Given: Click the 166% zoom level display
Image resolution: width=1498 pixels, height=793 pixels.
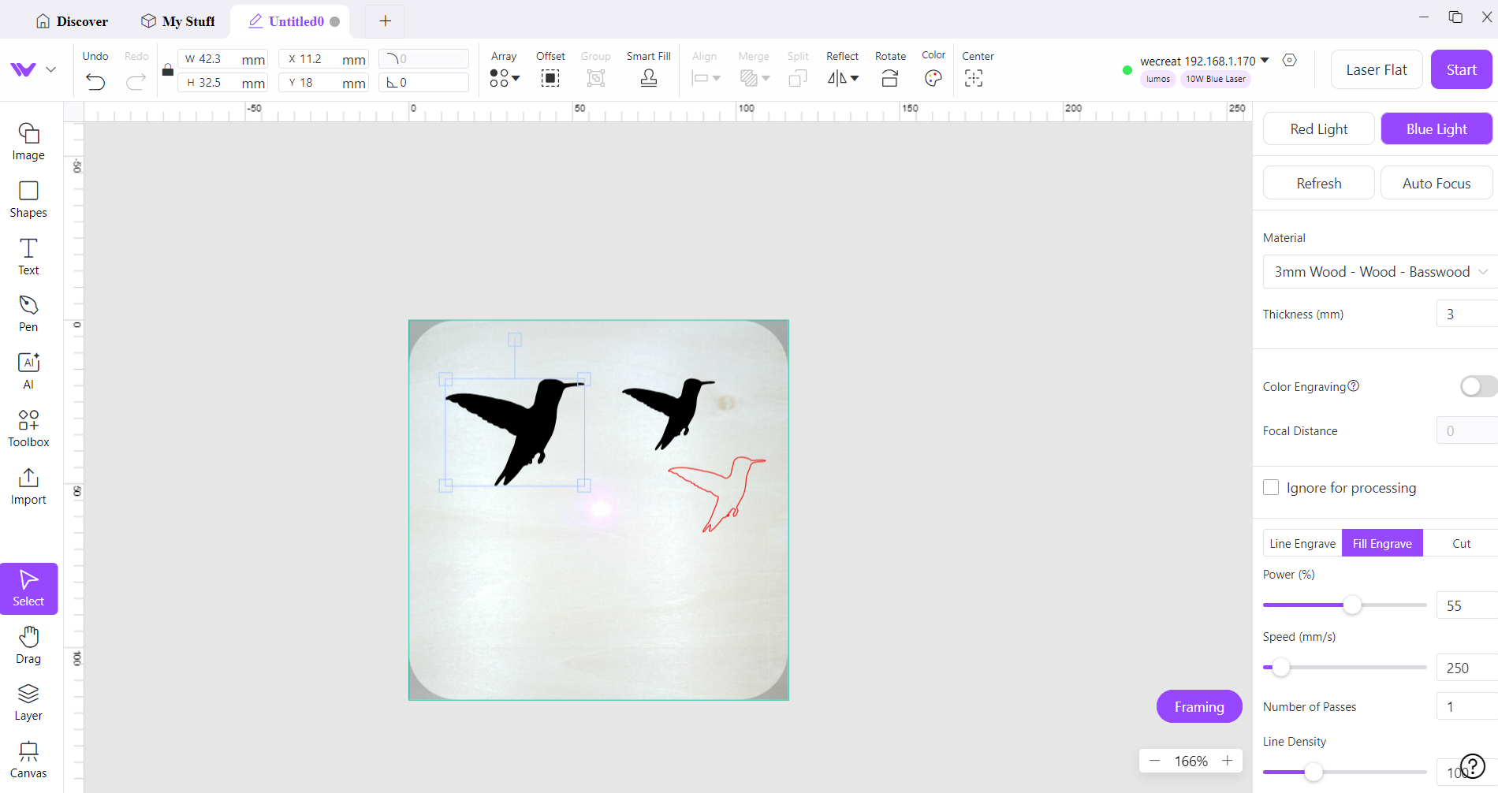Looking at the screenshot, I should click(x=1191, y=761).
